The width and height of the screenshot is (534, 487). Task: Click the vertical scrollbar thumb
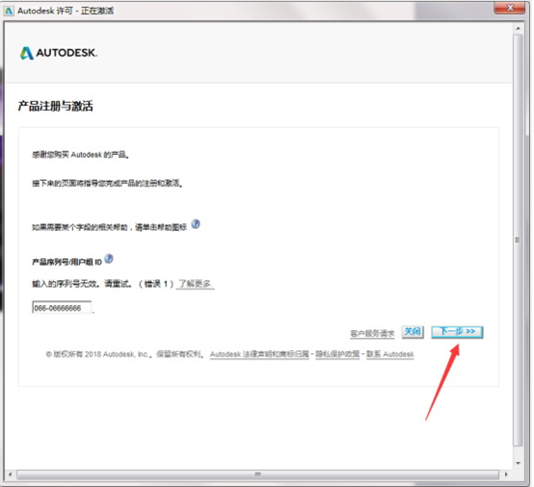tap(518, 240)
